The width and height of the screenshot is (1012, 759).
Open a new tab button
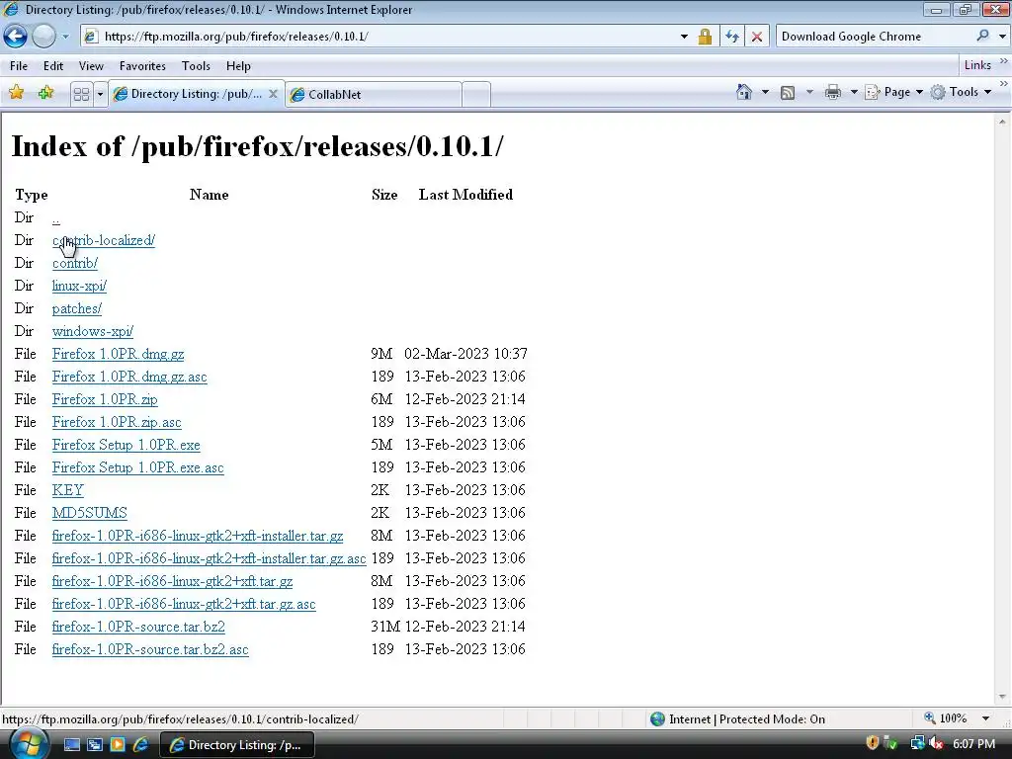(x=476, y=94)
